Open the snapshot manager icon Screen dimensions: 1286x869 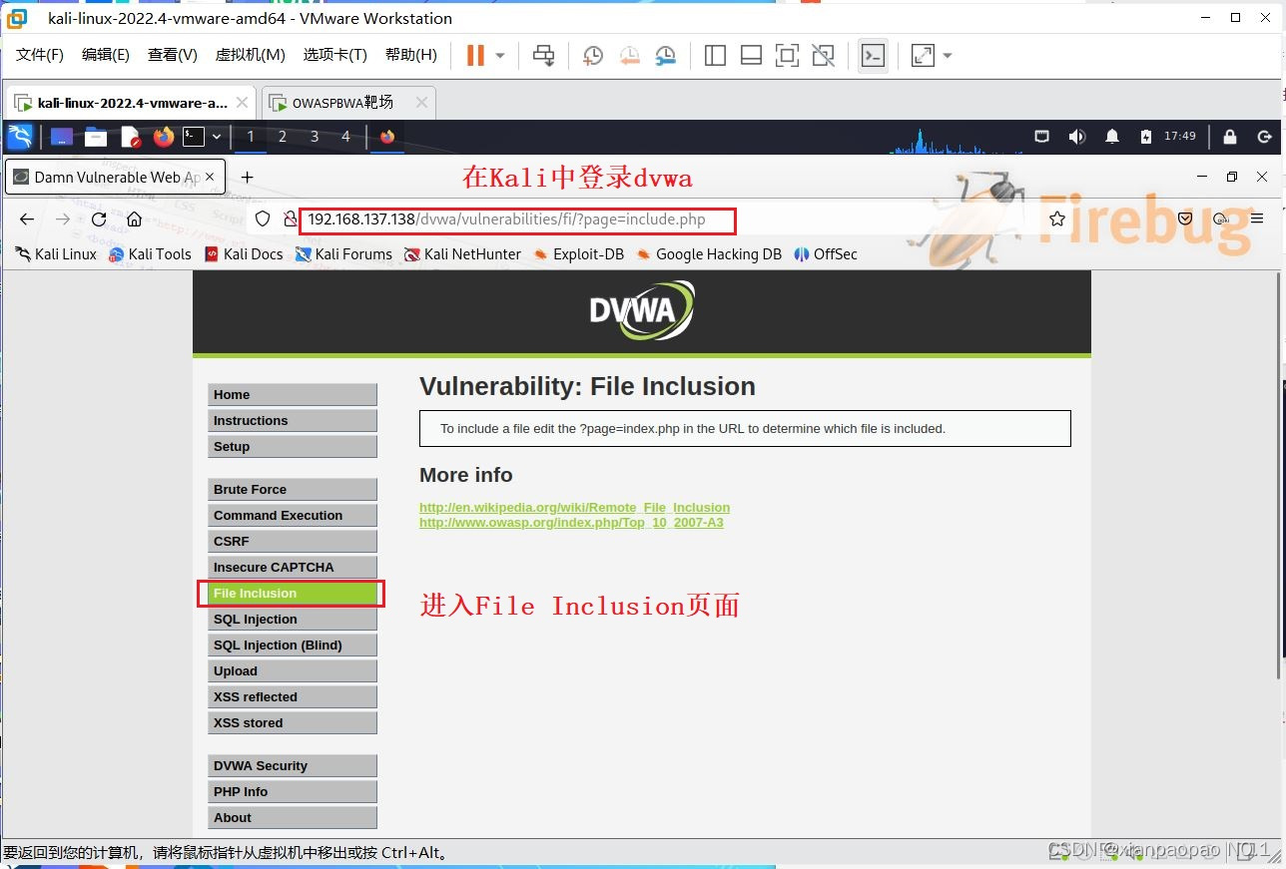(x=665, y=56)
